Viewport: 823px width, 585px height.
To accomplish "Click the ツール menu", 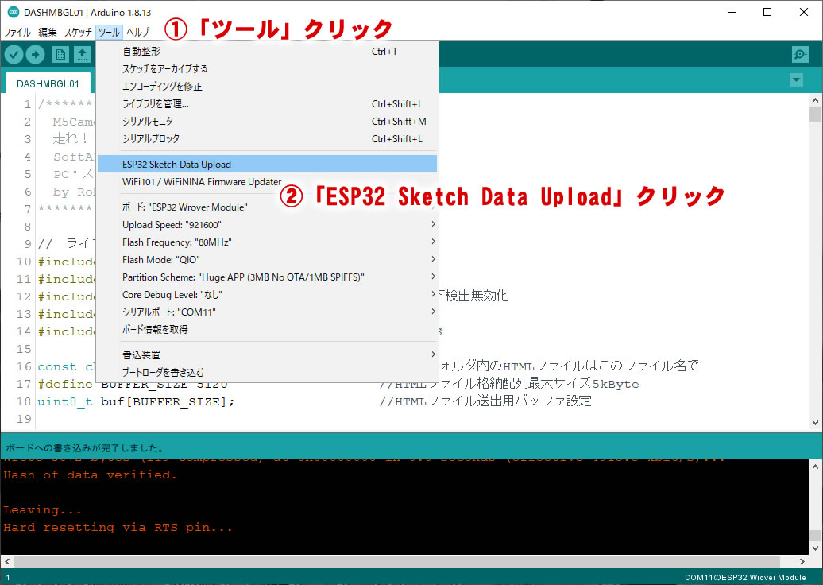I will click(x=109, y=32).
